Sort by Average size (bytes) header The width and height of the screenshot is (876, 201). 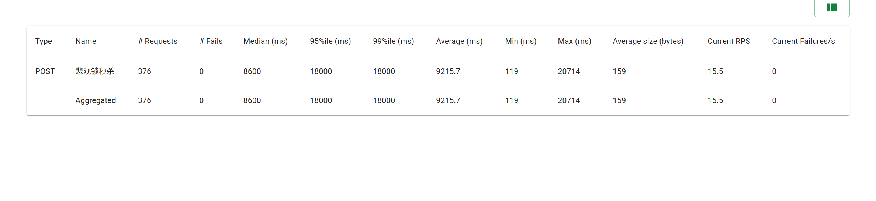[648, 41]
